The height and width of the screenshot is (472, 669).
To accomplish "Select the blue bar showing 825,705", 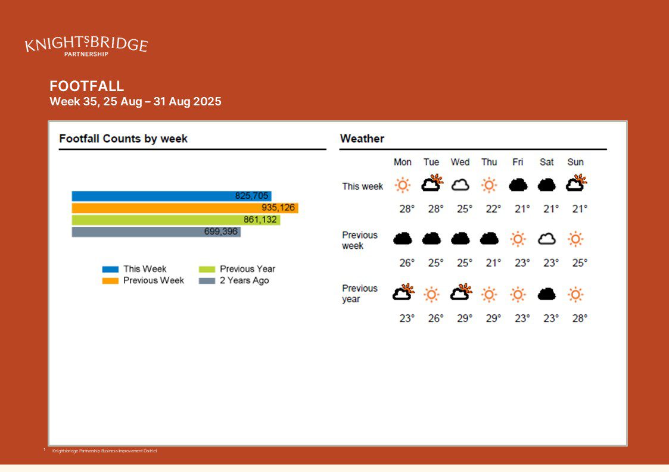I will (171, 196).
